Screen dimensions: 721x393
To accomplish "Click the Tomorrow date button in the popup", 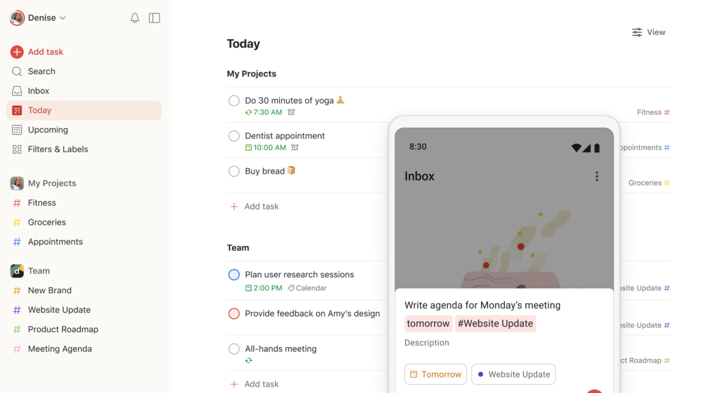I will click(x=435, y=374).
